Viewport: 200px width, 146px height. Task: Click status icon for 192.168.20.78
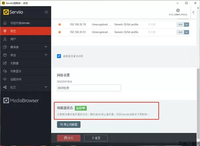point(60,24)
